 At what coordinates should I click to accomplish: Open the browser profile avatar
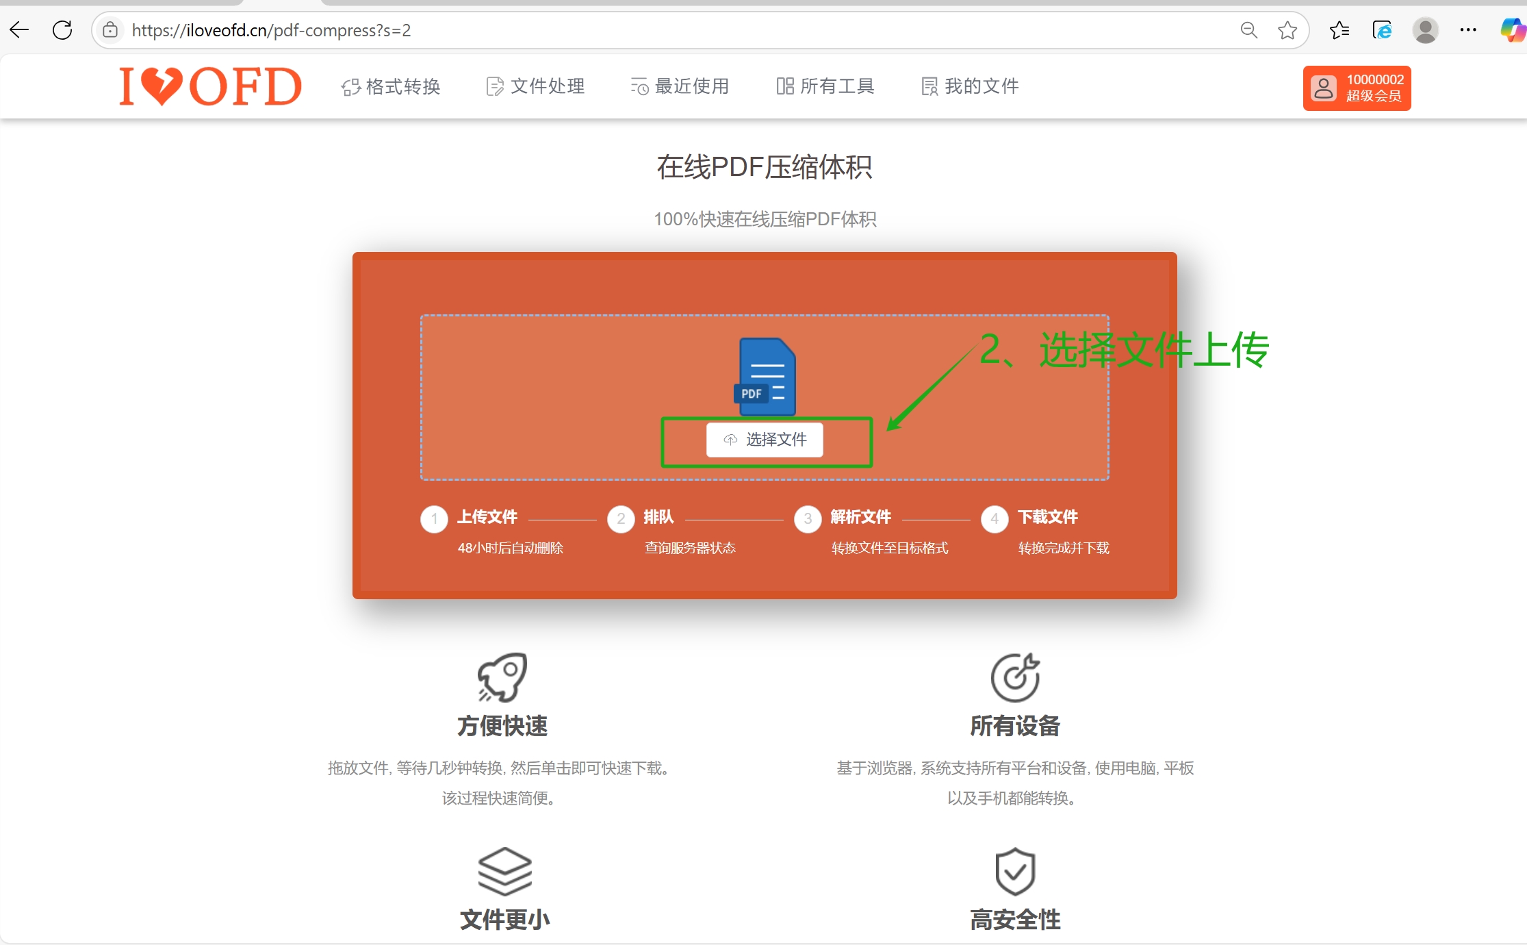(1426, 30)
